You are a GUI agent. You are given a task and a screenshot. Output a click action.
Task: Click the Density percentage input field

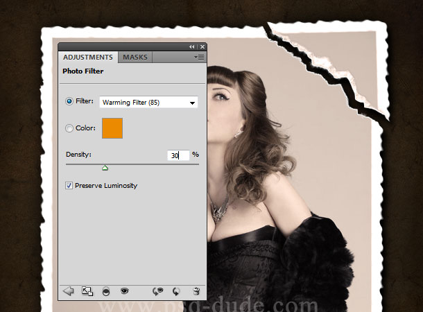coord(178,155)
